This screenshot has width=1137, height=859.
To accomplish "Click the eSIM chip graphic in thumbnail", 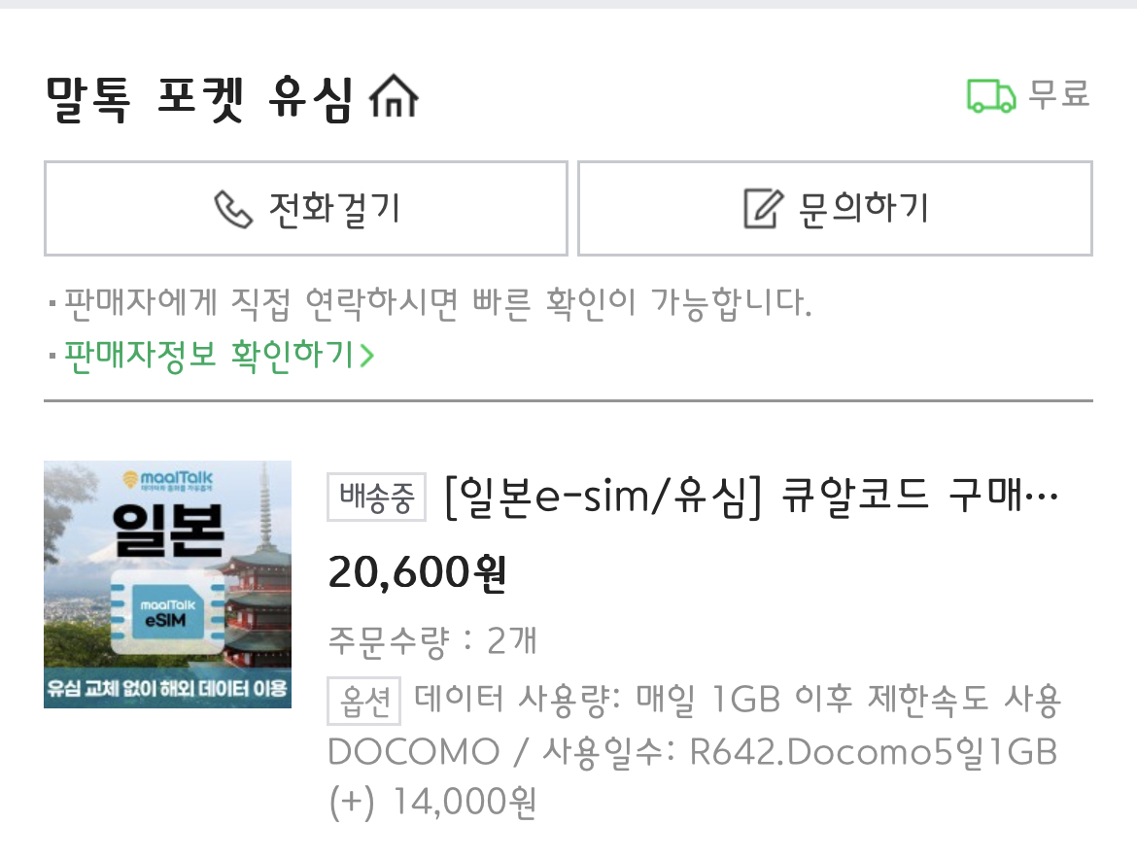I will click(x=167, y=612).
